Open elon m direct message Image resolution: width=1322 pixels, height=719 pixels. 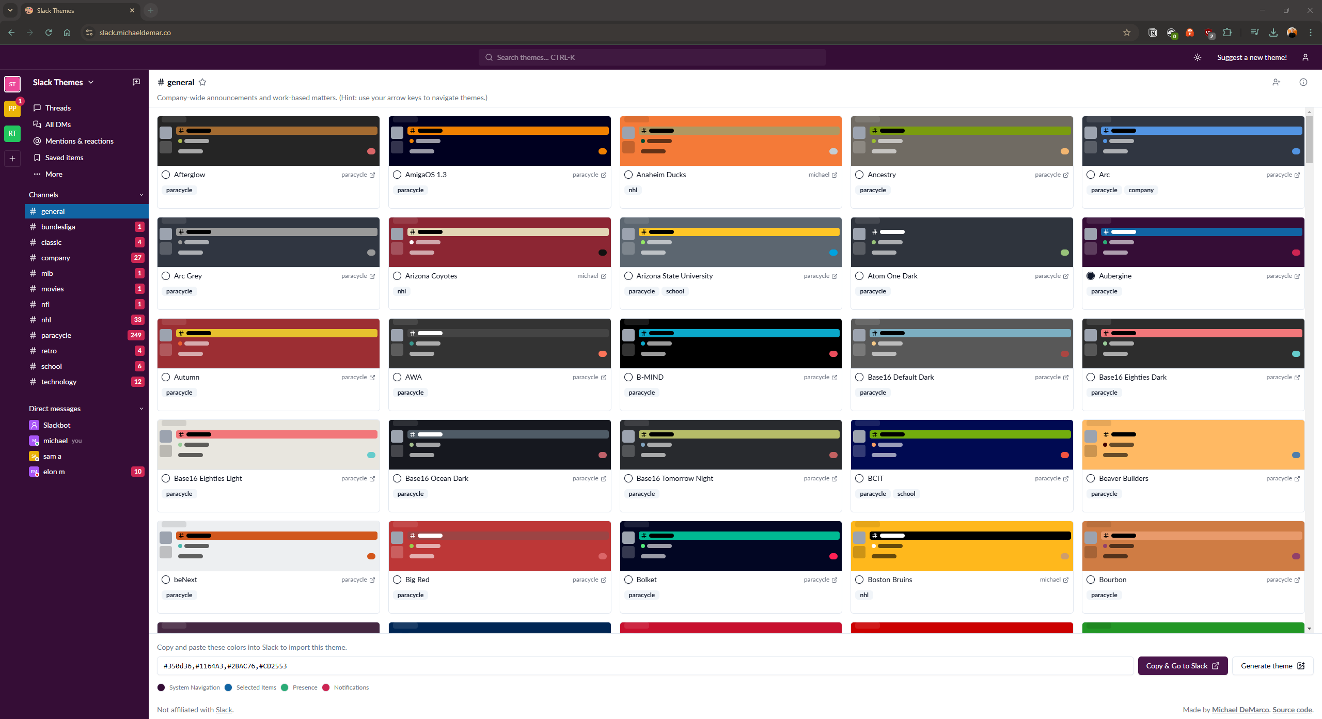pyautogui.click(x=87, y=472)
